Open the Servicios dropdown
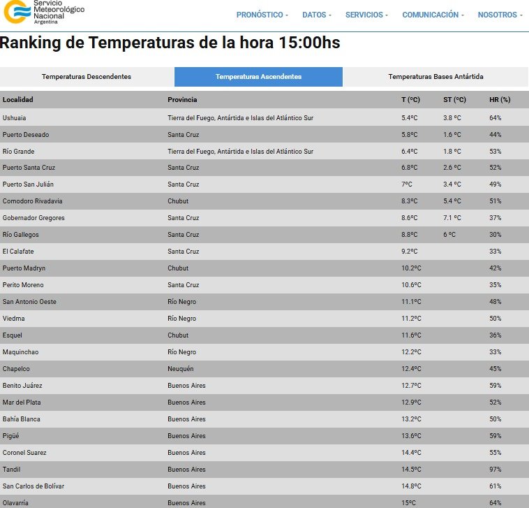This screenshot has width=529, height=508. pyautogui.click(x=366, y=15)
